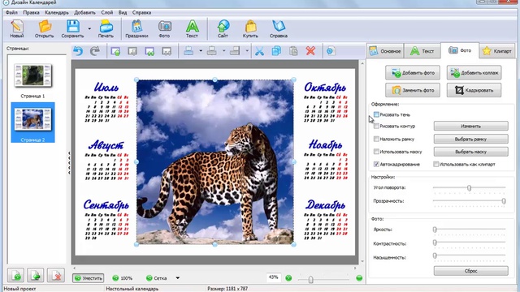Click zoom in green button after zoom slider
This screenshot has height=292, width=520.
point(359,278)
